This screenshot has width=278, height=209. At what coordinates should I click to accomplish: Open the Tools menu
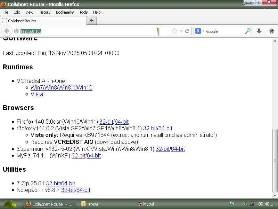click(83, 12)
